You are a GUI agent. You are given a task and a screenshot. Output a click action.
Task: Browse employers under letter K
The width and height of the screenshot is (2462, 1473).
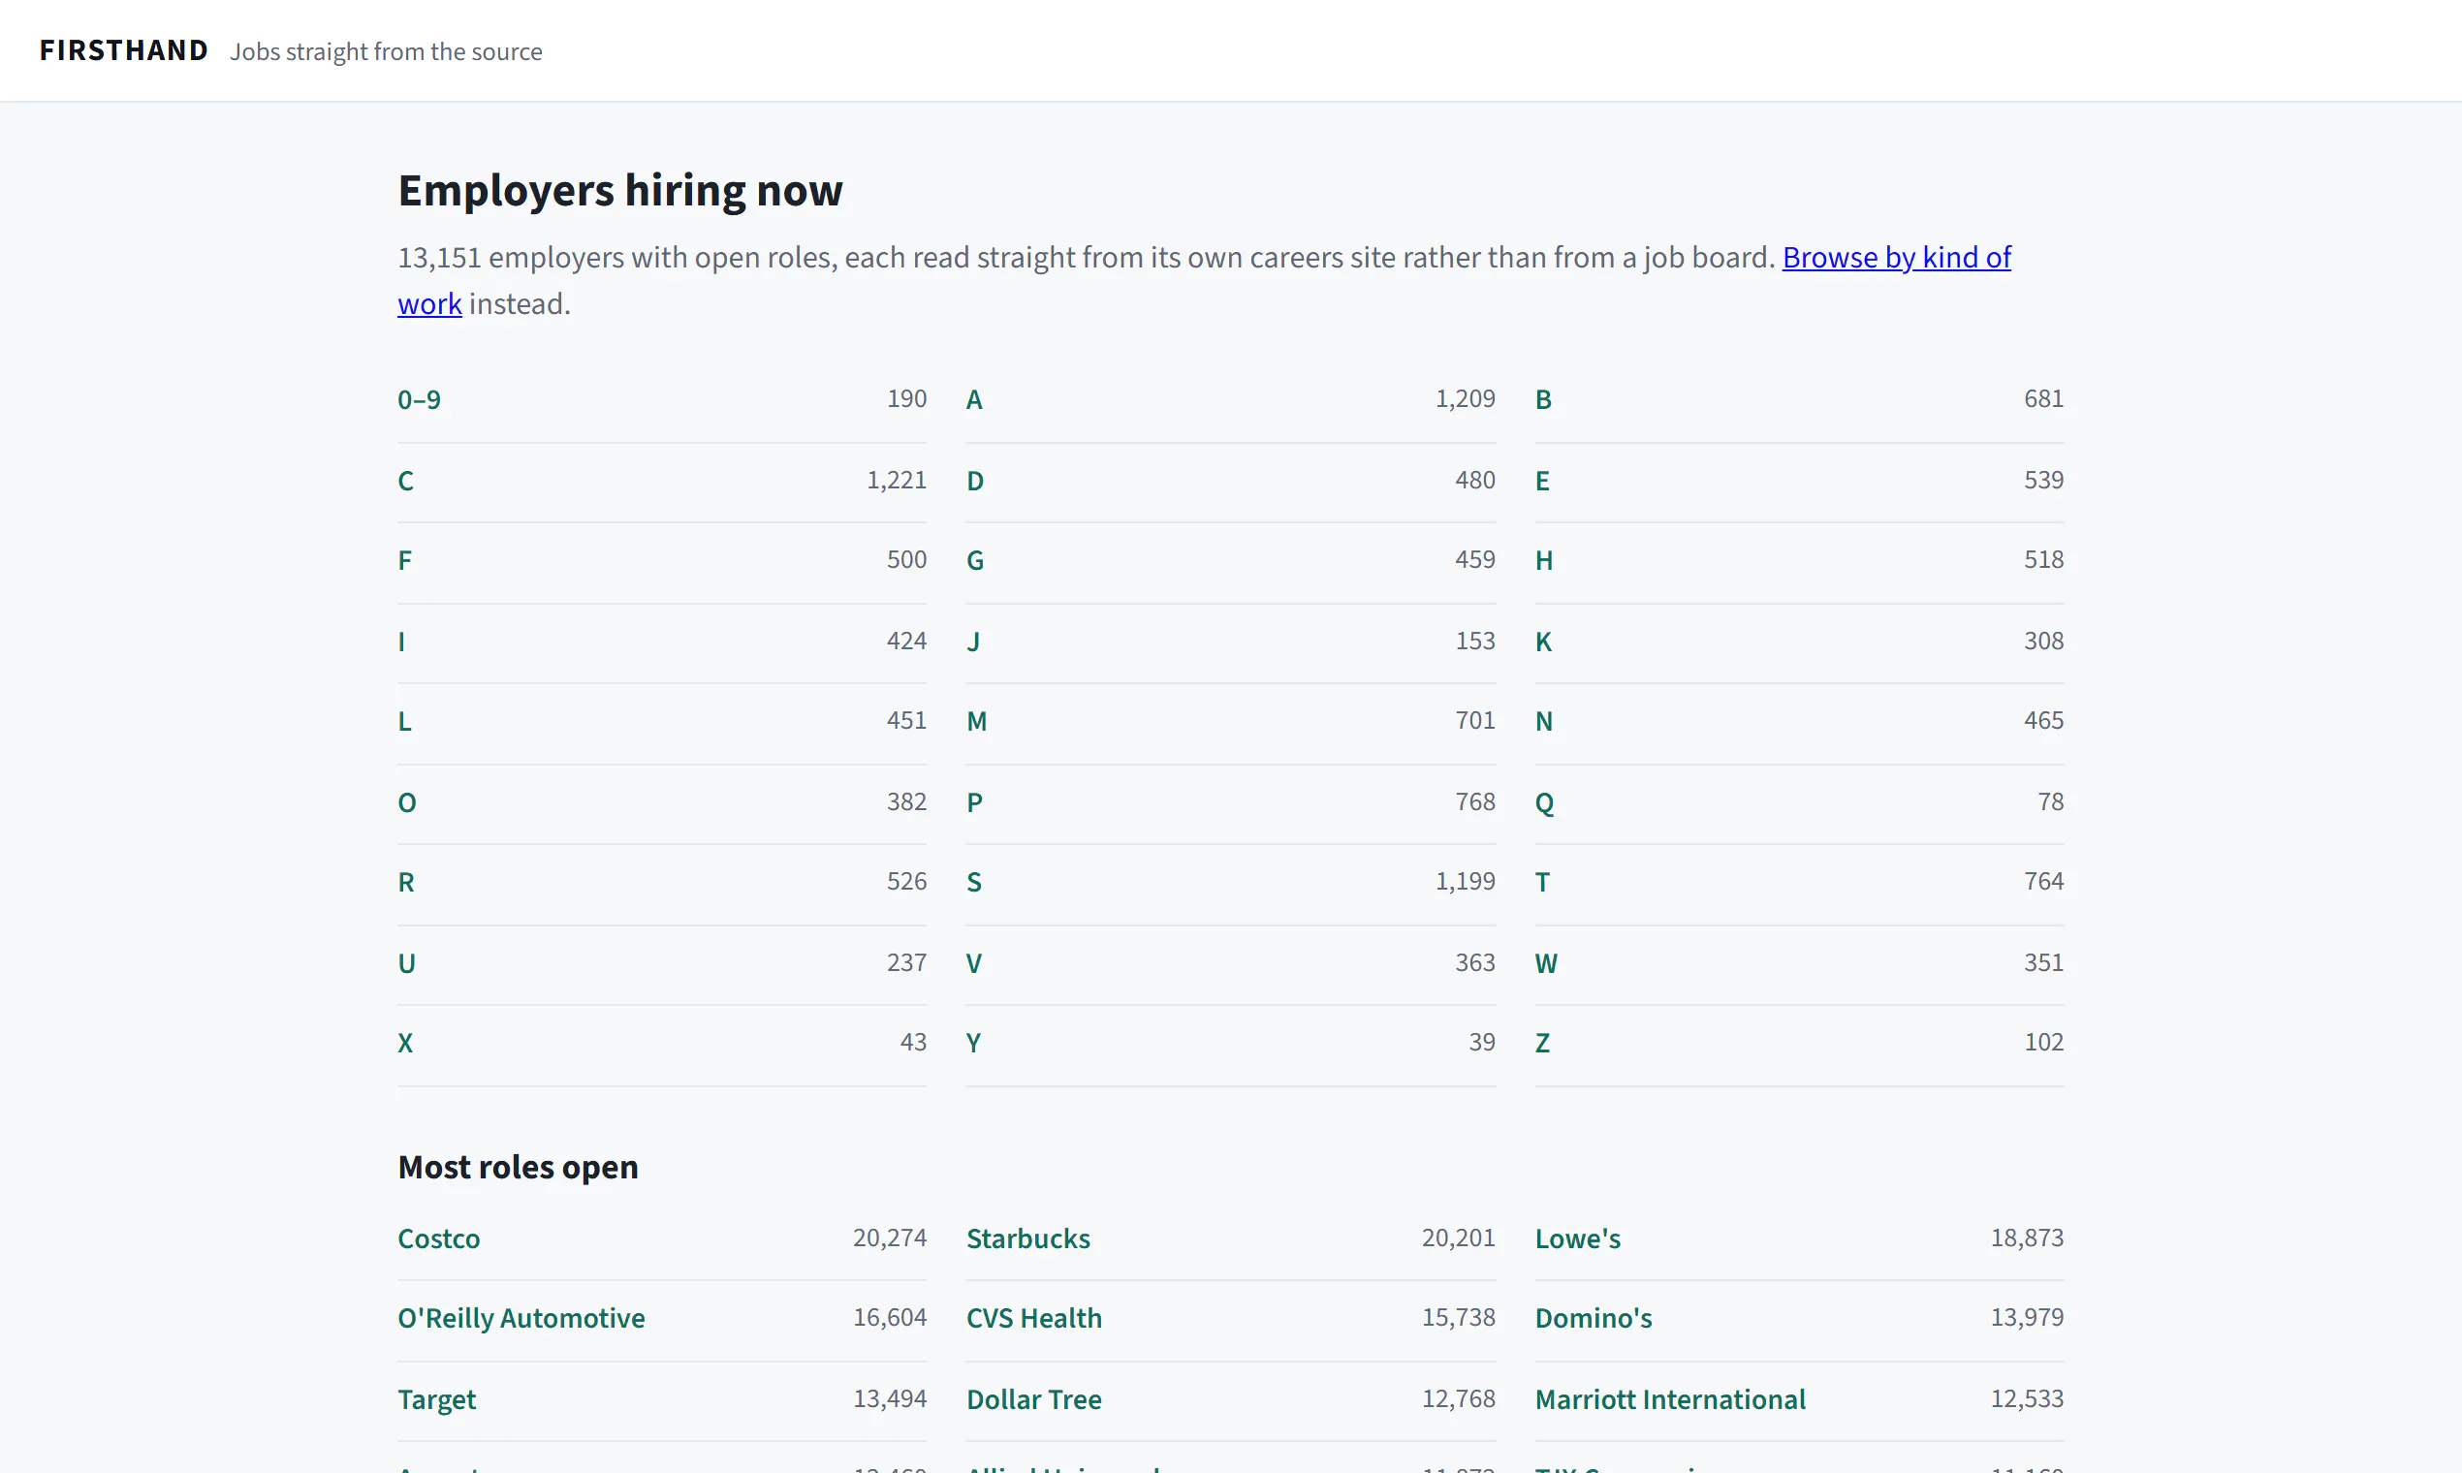pyautogui.click(x=1543, y=642)
